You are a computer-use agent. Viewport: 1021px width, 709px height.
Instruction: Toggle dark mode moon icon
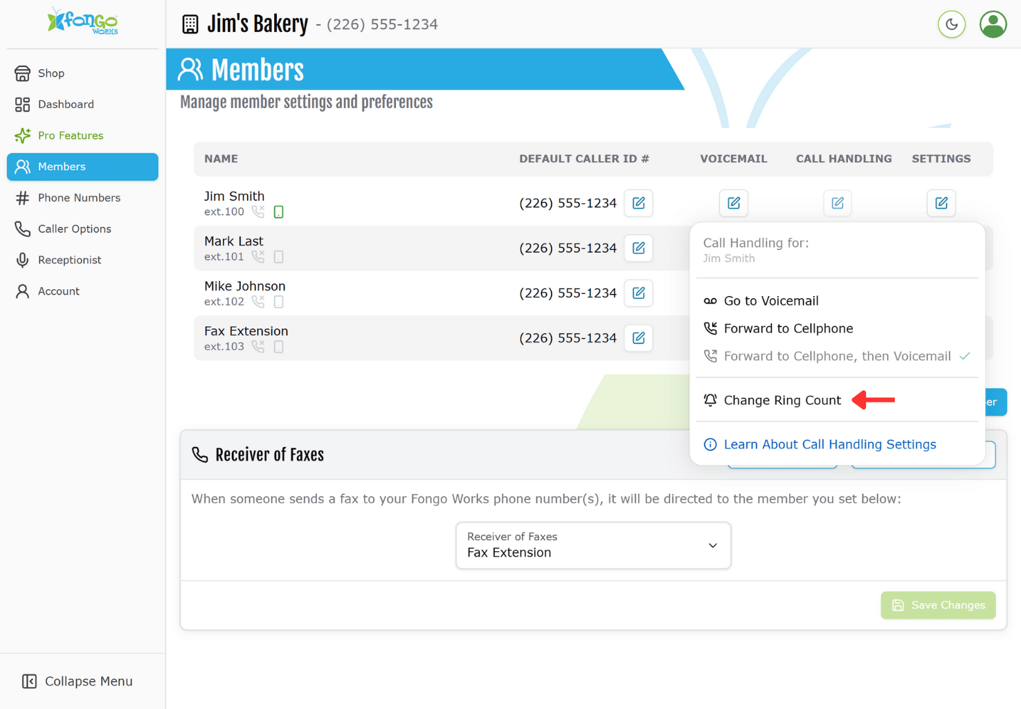point(951,25)
